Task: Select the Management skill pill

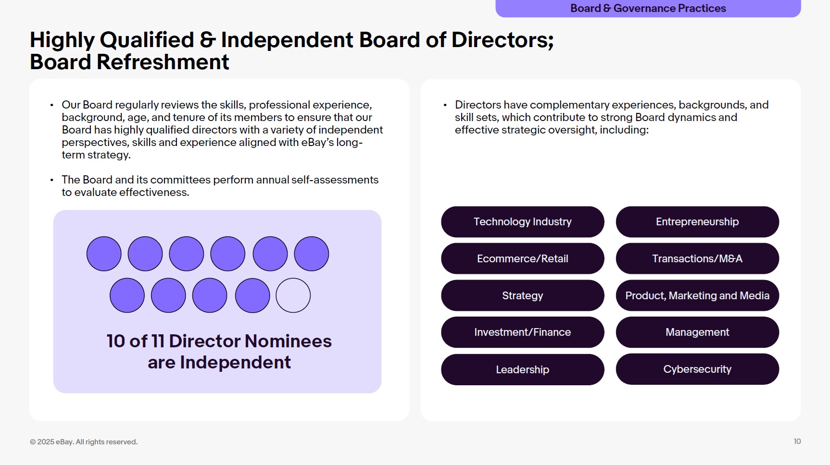Action: (x=697, y=332)
